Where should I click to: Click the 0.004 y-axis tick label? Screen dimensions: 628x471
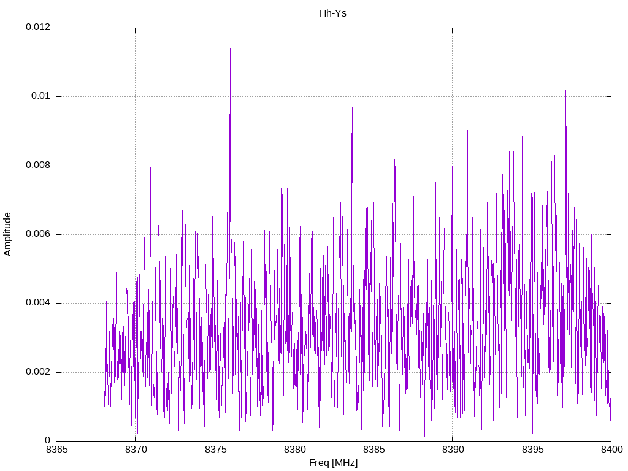point(39,303)
